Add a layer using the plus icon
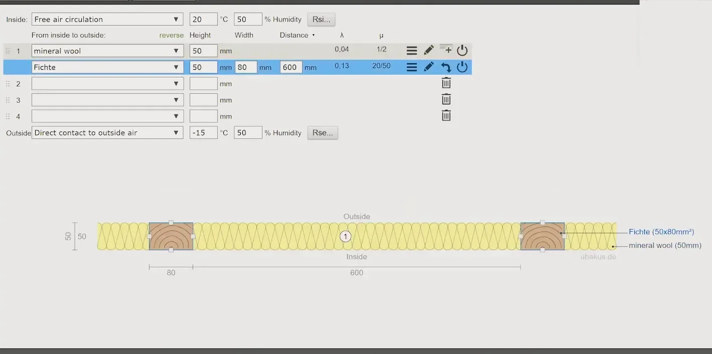This screenshot has width=712, height=354. coord(446,49)
